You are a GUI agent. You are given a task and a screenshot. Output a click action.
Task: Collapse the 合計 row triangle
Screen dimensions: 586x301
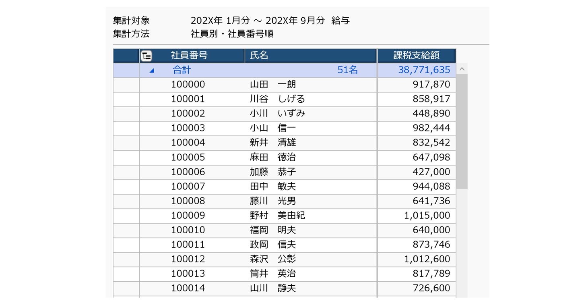tap(152, 71)
